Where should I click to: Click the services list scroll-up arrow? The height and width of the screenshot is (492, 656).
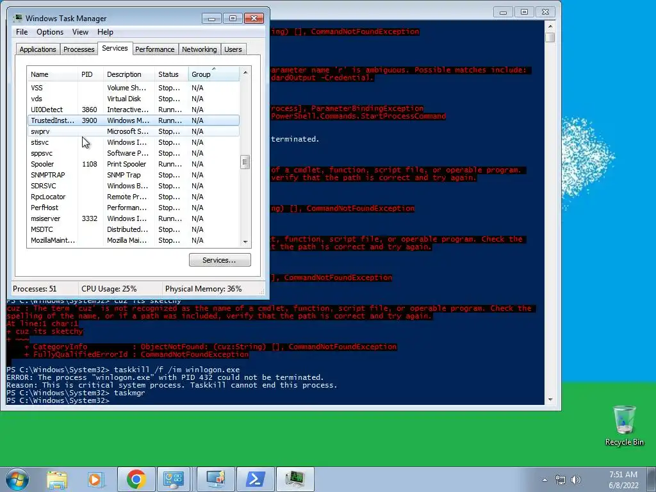click(x=245, y=72)
